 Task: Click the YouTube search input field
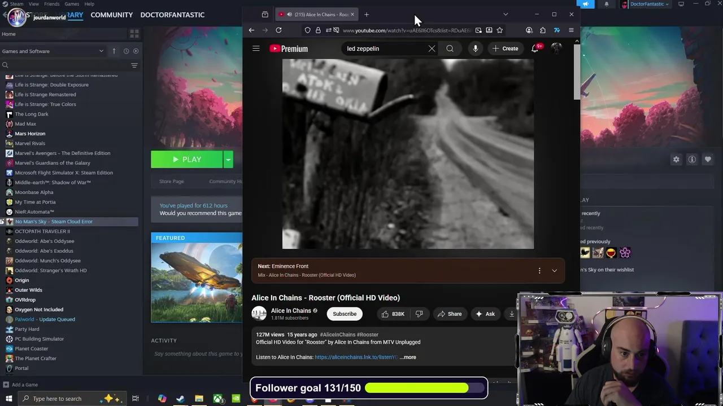click(385, 48)
